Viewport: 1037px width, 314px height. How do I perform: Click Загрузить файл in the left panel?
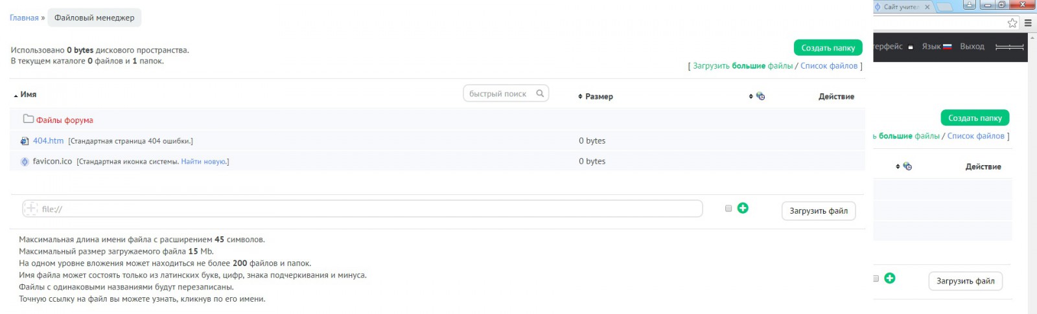pyautogui.click(x=819, y=211)
